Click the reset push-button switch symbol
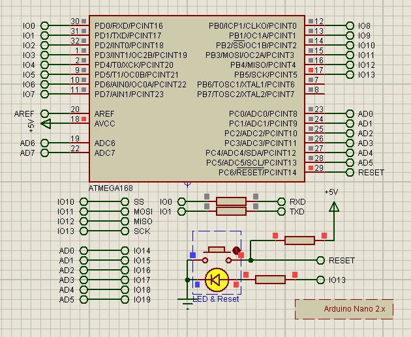Screen dimensions: 411x337 tap(217, 255)
